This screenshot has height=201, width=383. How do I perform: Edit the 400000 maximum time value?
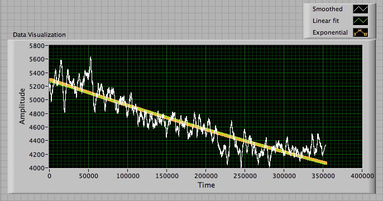click(x=362, y=176)
